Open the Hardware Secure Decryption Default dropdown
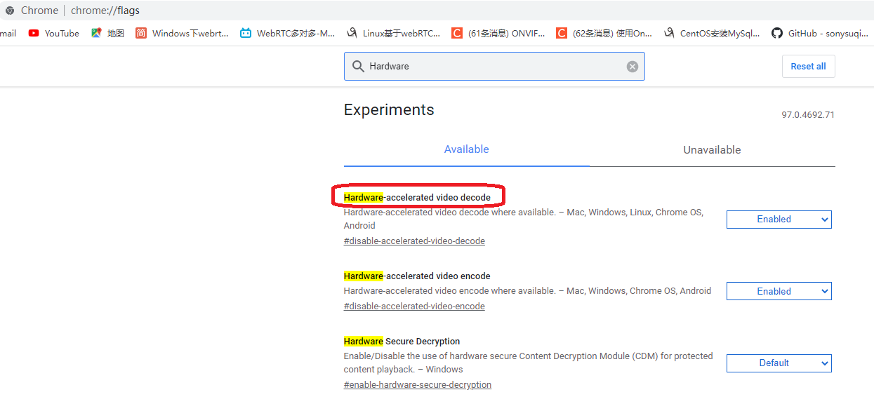The width and height of the screenshot is (874, 404). click(x=779, y=363)
